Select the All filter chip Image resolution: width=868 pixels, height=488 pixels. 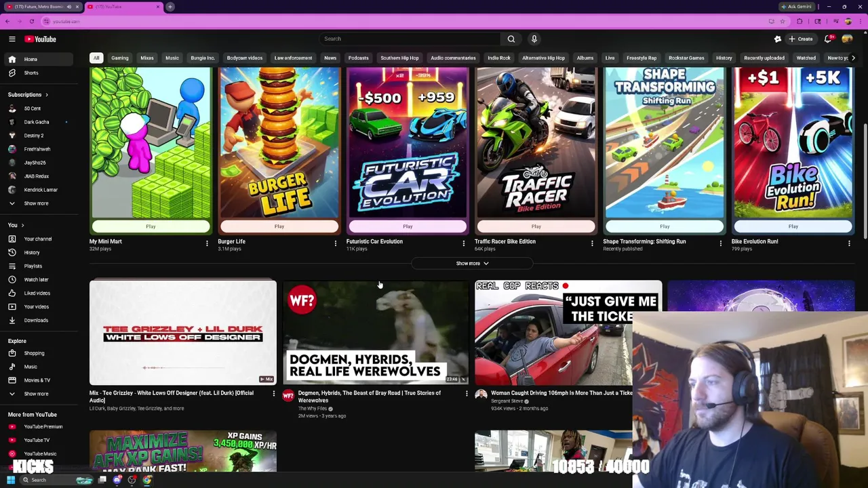click(96, 58)
